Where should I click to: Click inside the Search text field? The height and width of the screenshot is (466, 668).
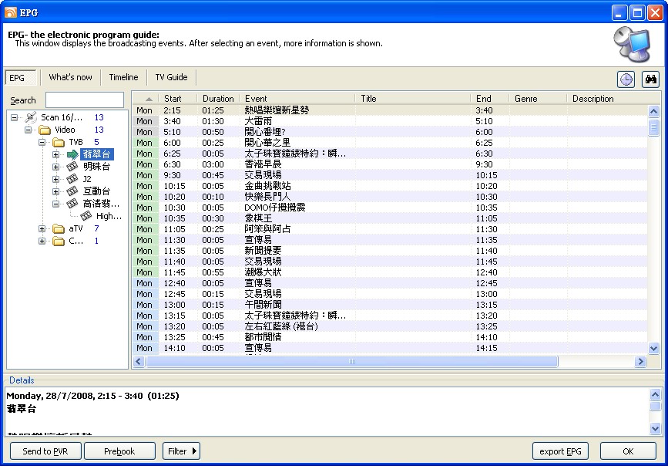(x=85, y=100)
